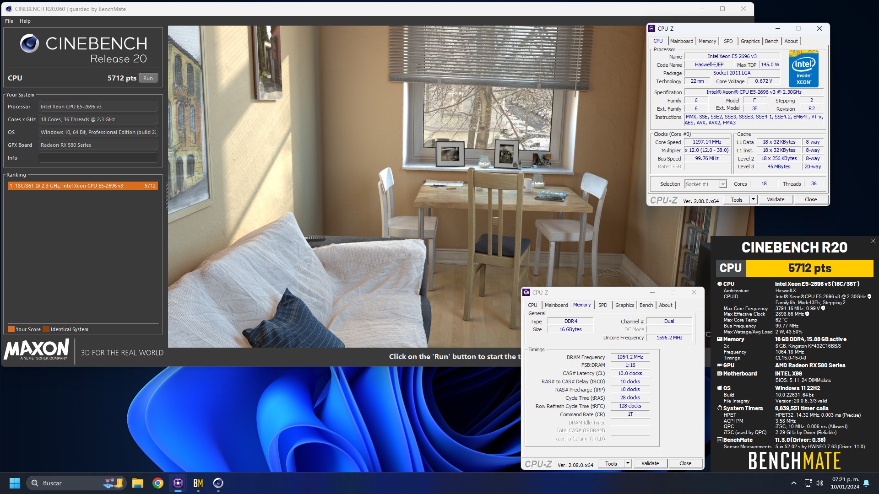879x494 pixels.
Task: Open About tab in top CPU-Z
Action: pos(791,41)
